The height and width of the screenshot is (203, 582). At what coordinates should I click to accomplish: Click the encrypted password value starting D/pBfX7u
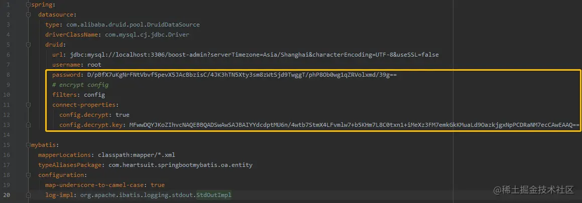point(242,75)
